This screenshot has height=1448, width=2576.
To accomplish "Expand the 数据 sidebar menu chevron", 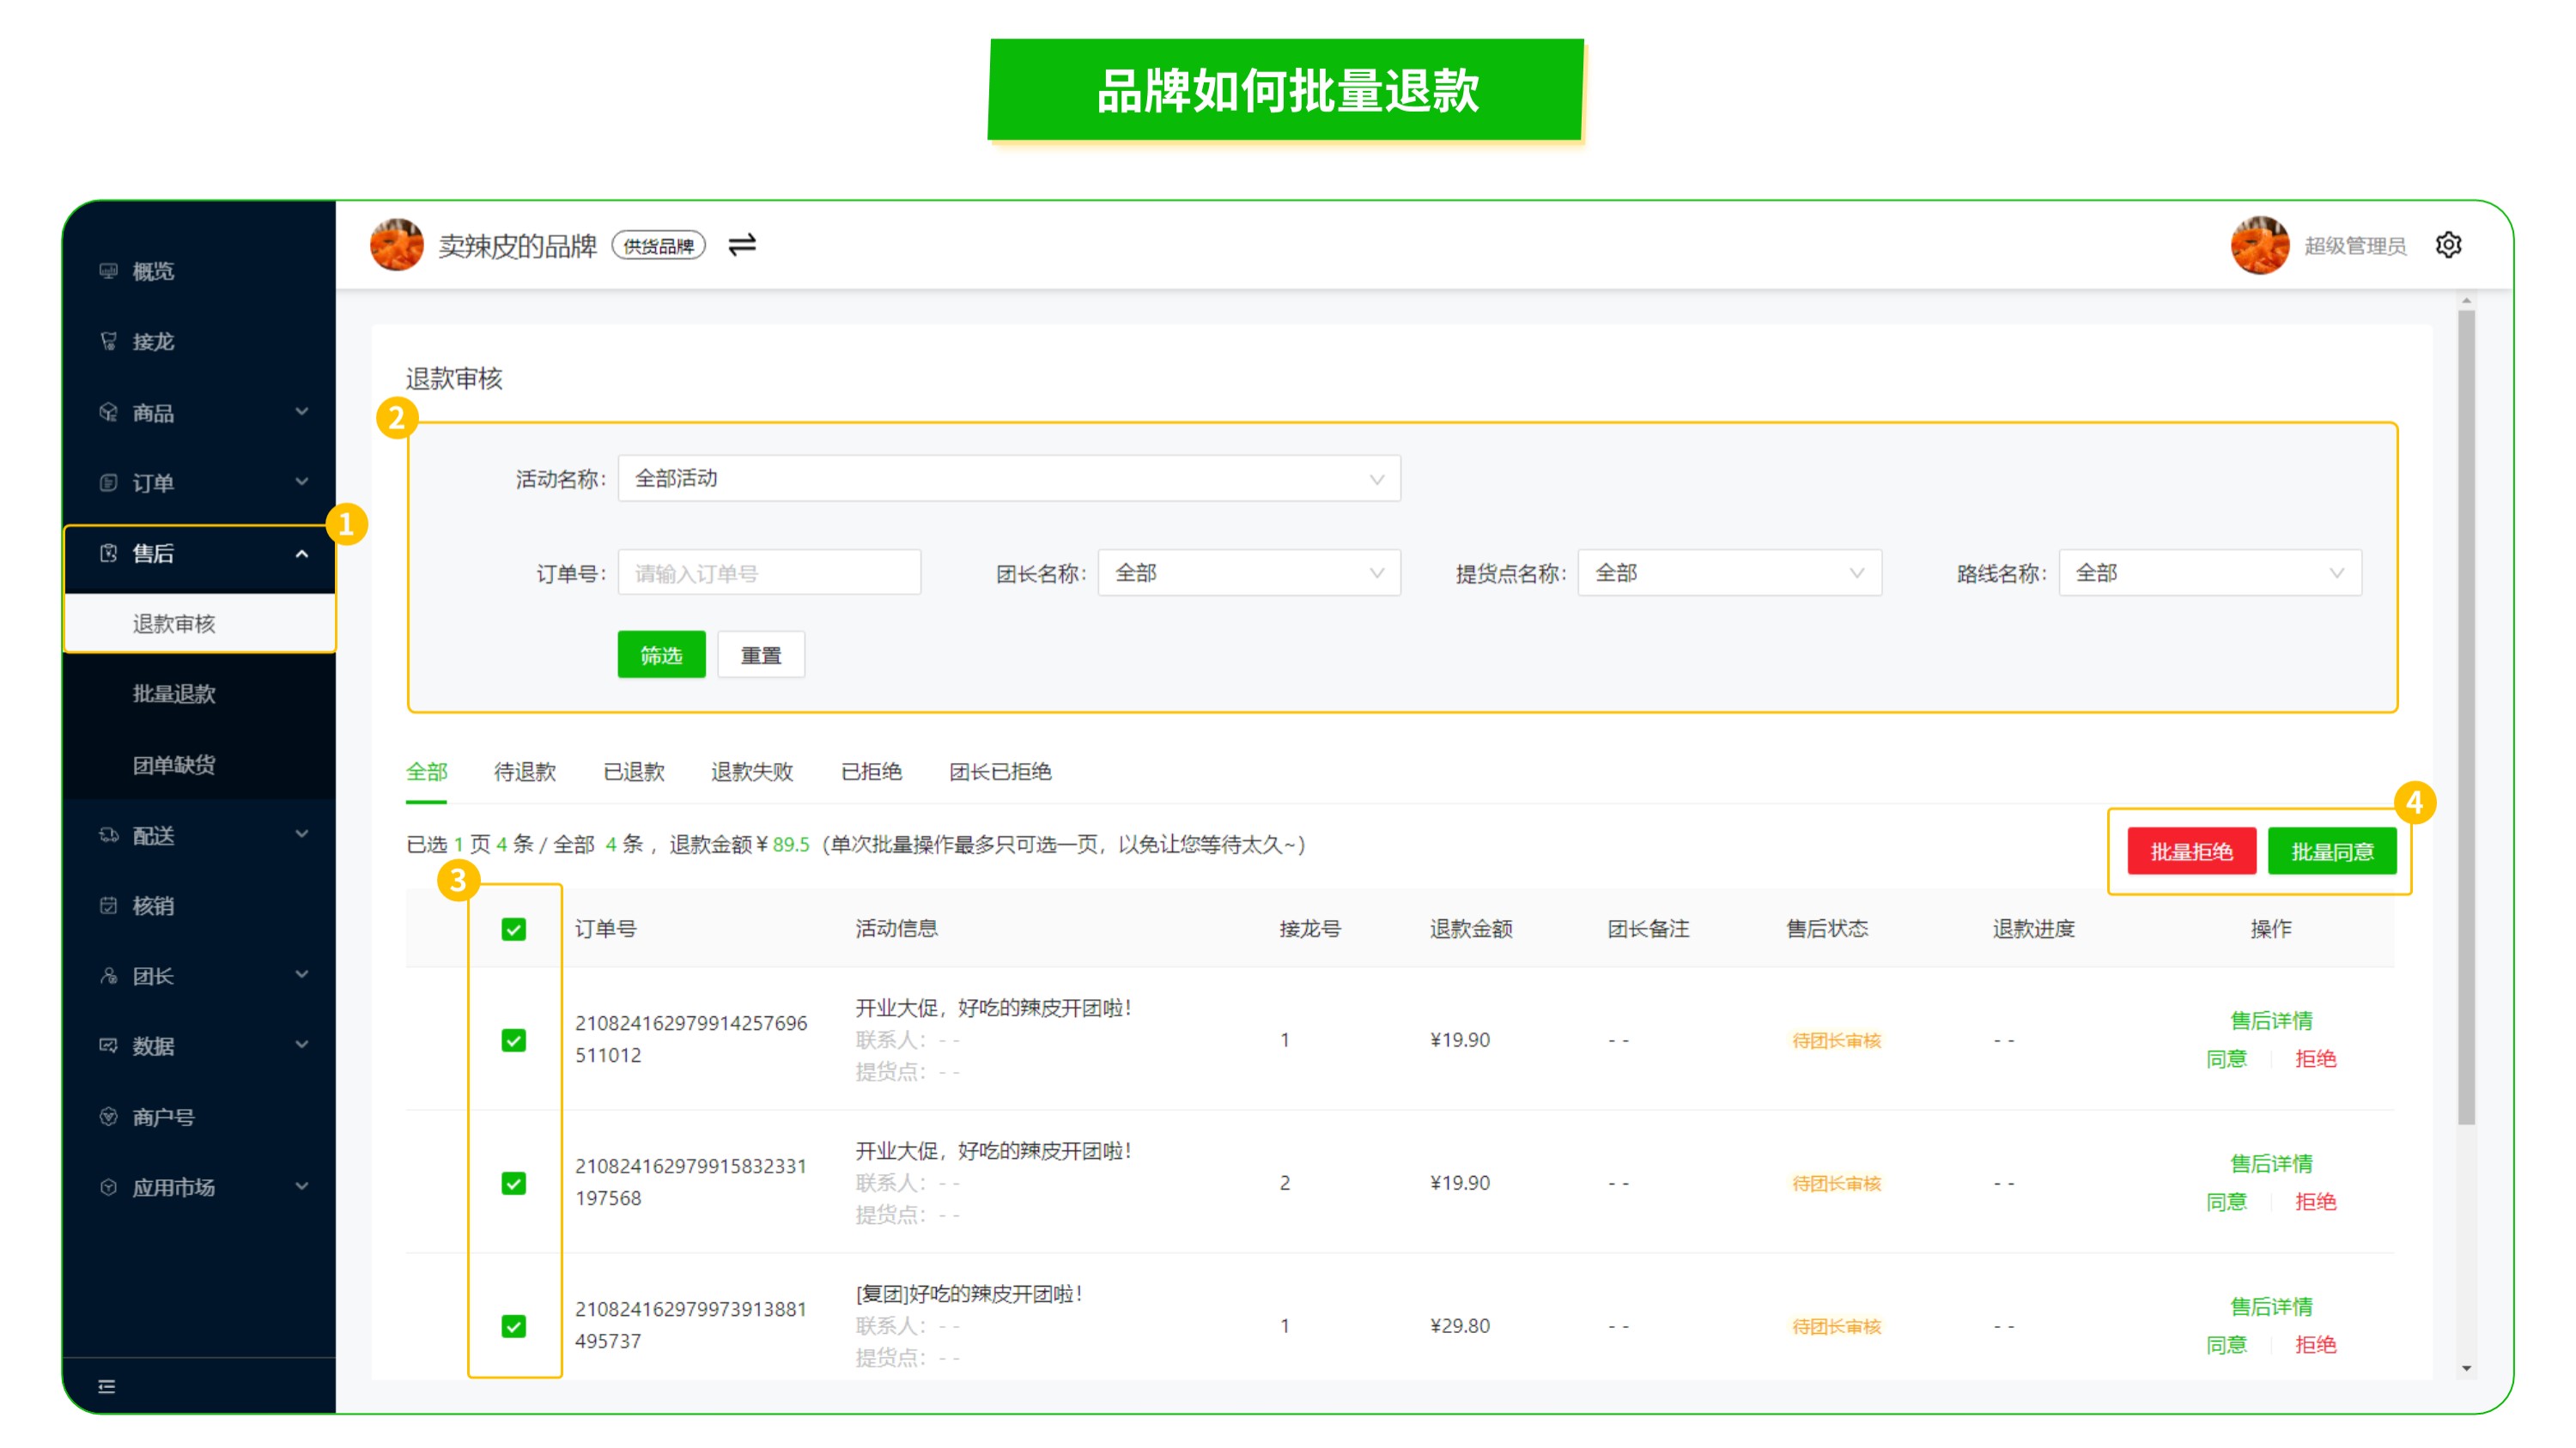I will pyautogui.click(x=301, y=1045).
